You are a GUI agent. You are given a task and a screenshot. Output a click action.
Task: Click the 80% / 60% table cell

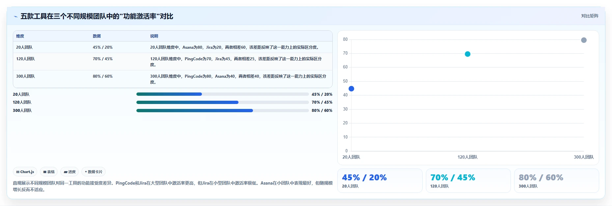pyautogui.click(x=102, y=76)
